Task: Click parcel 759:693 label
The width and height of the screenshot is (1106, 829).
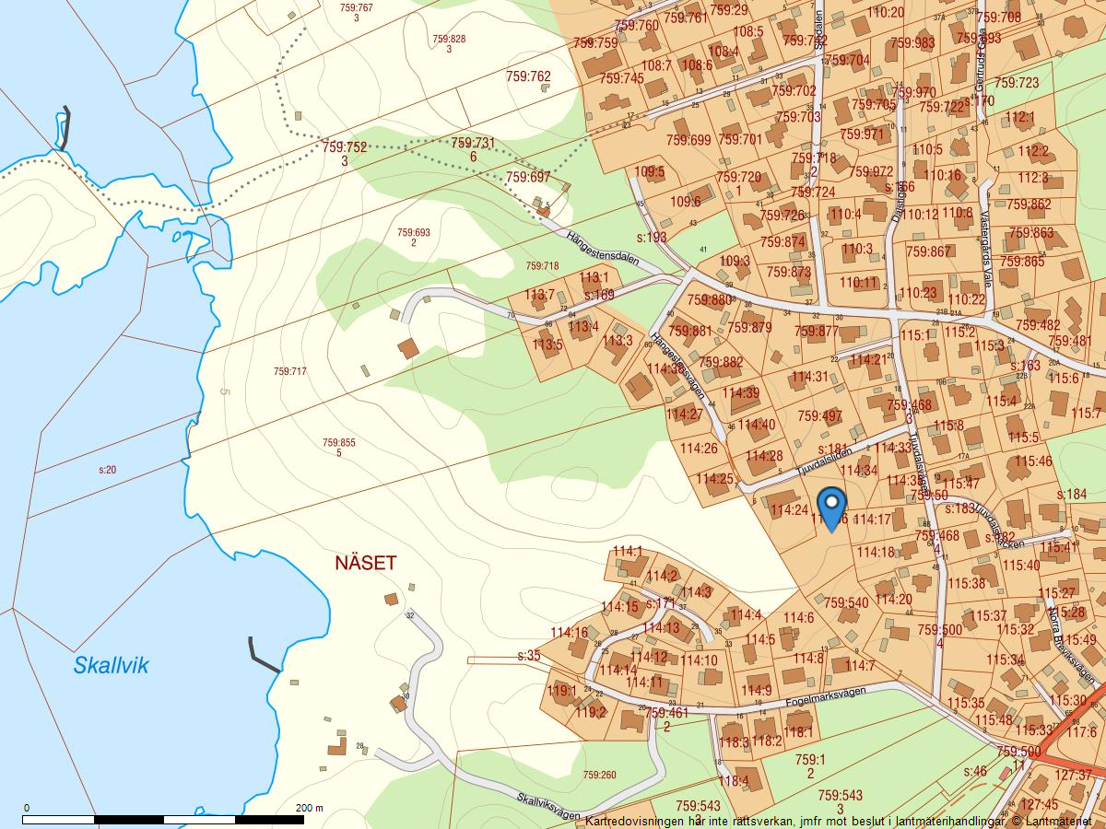Action: click(413, 233)
